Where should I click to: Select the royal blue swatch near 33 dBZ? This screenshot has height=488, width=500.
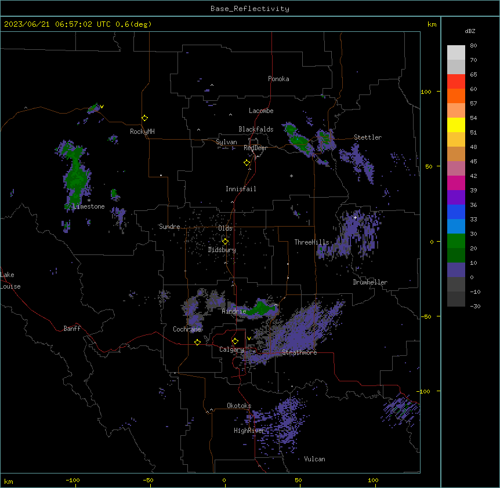coord(456,212)
